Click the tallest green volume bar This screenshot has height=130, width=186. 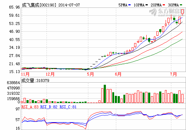pos(105,94)
